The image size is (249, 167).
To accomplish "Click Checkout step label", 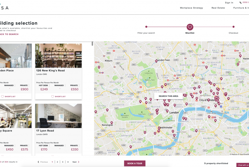I will (233, 33).
